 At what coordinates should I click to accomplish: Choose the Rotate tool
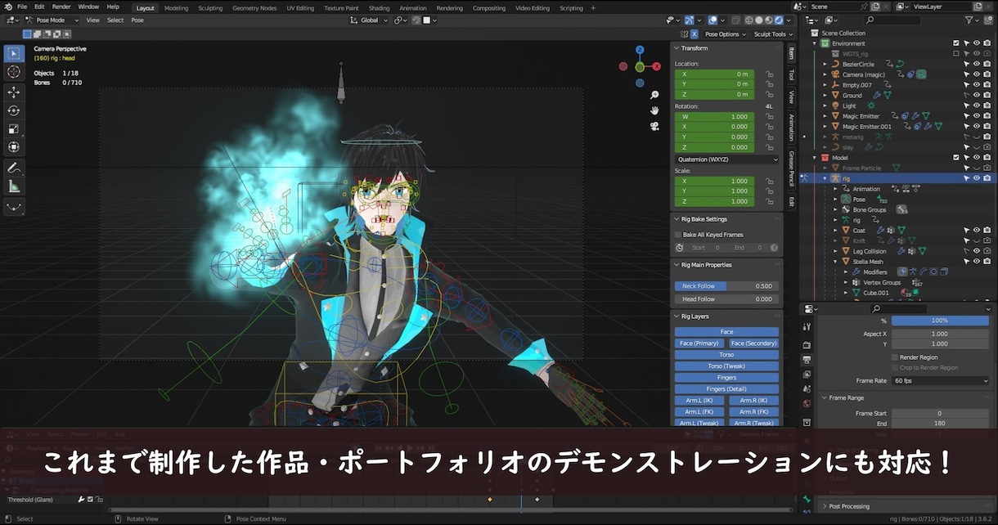(14, 110)
